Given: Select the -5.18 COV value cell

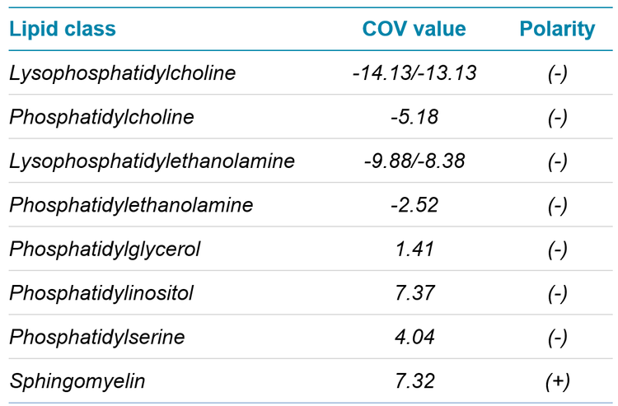Looking at the screenshot, I should [414, 117].
